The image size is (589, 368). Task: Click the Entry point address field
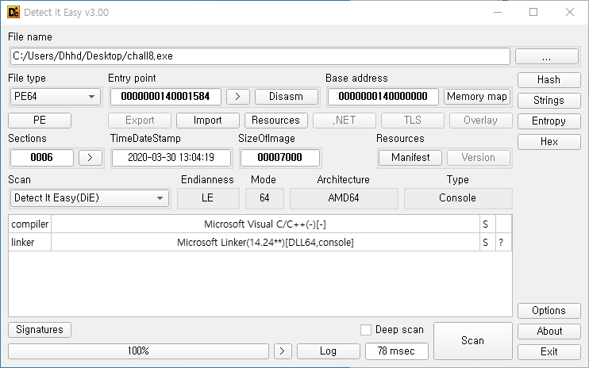click(166, 97)
